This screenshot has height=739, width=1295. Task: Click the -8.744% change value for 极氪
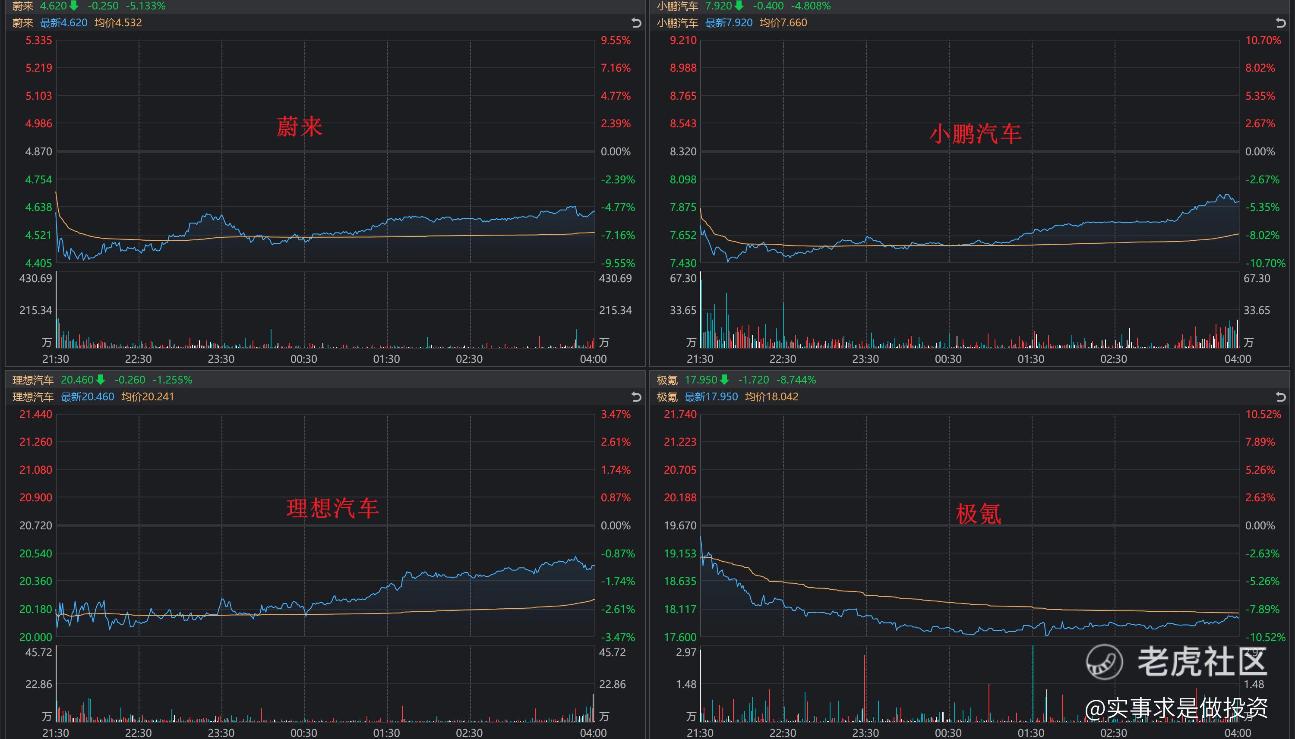pos(796,380)
